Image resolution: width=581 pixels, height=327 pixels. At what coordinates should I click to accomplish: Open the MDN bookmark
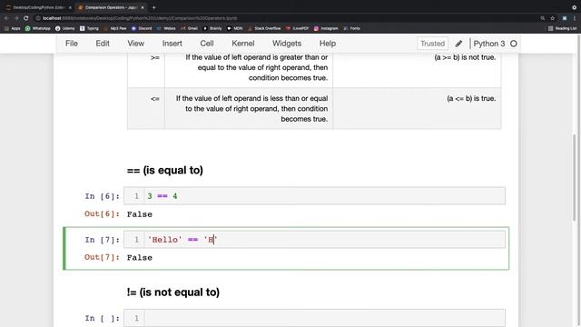(x=234, y=28)
